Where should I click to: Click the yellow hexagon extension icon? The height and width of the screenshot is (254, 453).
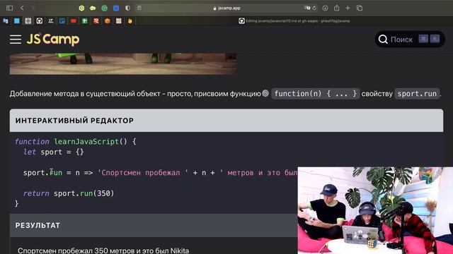click(82, 8)
